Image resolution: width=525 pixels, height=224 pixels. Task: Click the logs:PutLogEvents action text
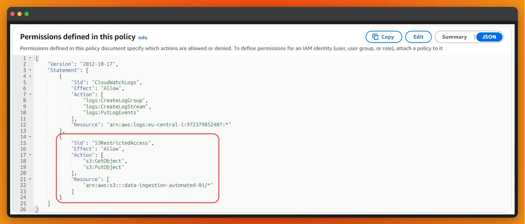click(111, 113)
